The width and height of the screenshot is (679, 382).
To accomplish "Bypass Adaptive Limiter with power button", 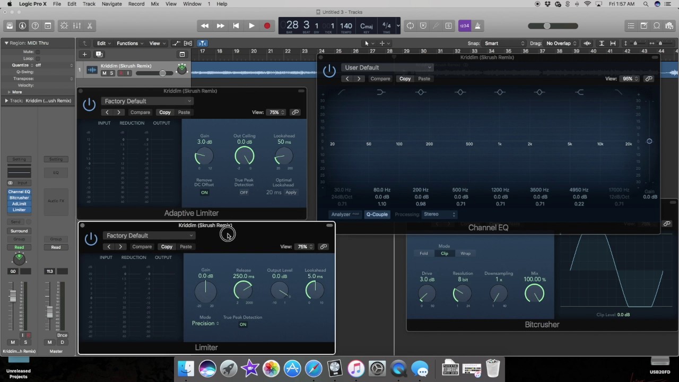I will click(x=89, y=105).
